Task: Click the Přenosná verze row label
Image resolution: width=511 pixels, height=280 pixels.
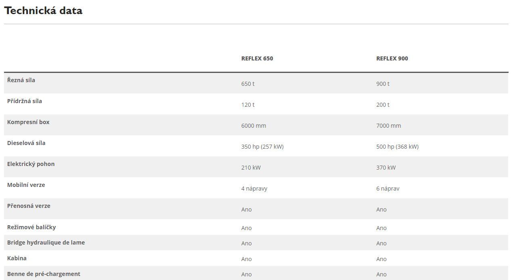Action: point(29,206)
